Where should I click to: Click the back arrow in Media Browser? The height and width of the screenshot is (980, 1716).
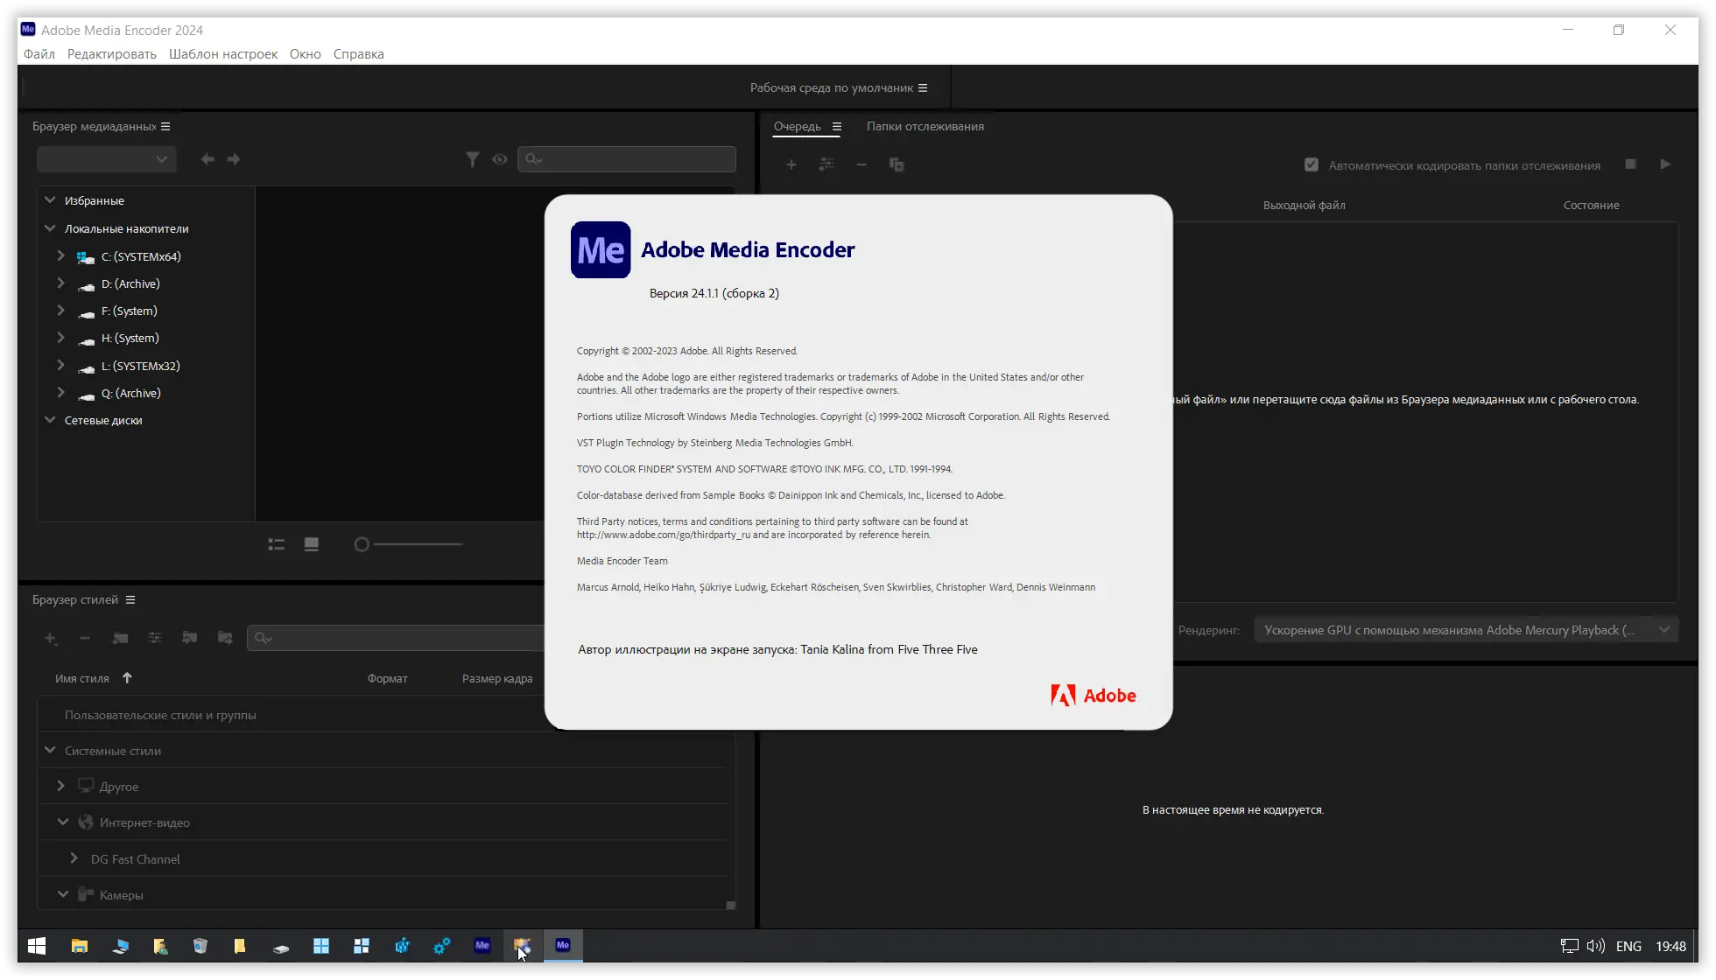207,159
